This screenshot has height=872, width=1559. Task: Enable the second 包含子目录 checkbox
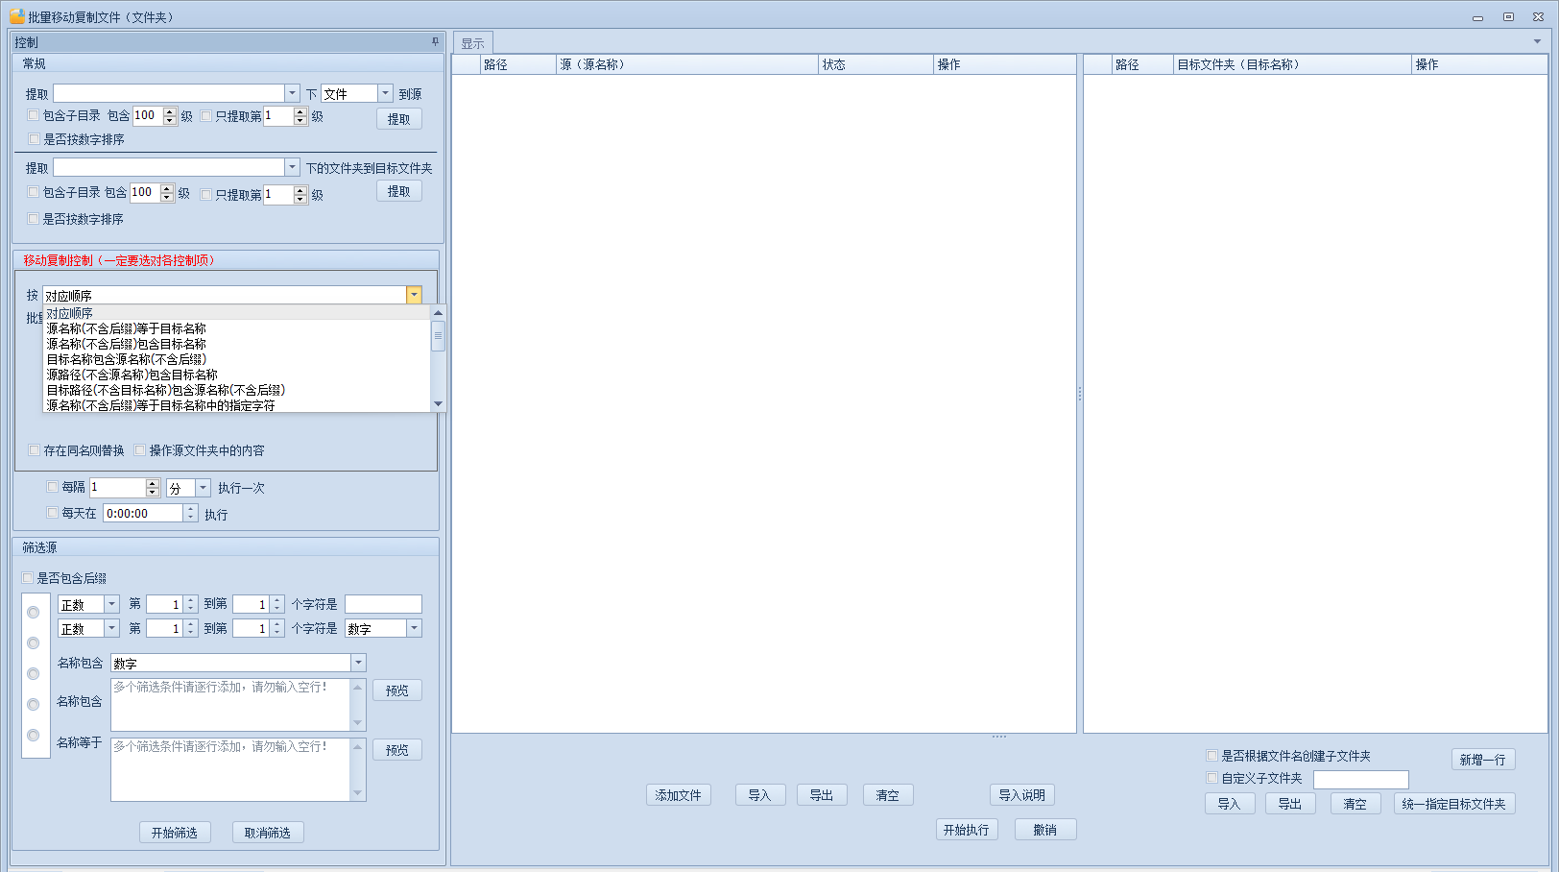pyautogui.click(x=34, y=192)
